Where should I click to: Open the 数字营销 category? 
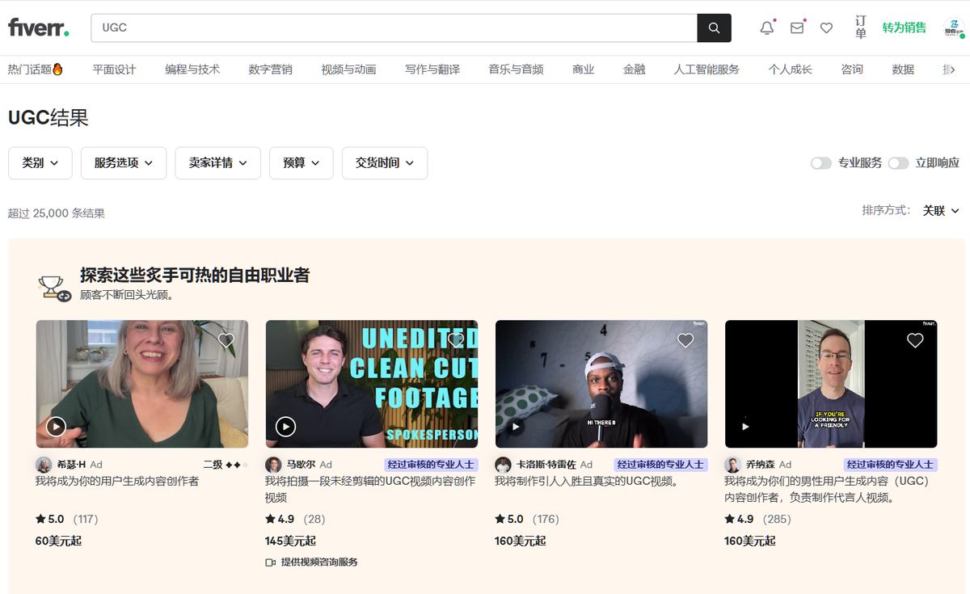coord(270,70)
